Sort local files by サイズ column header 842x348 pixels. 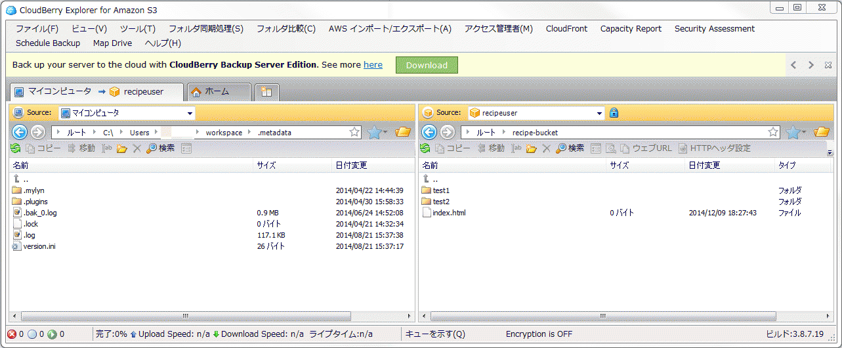[x=292, y=165]
